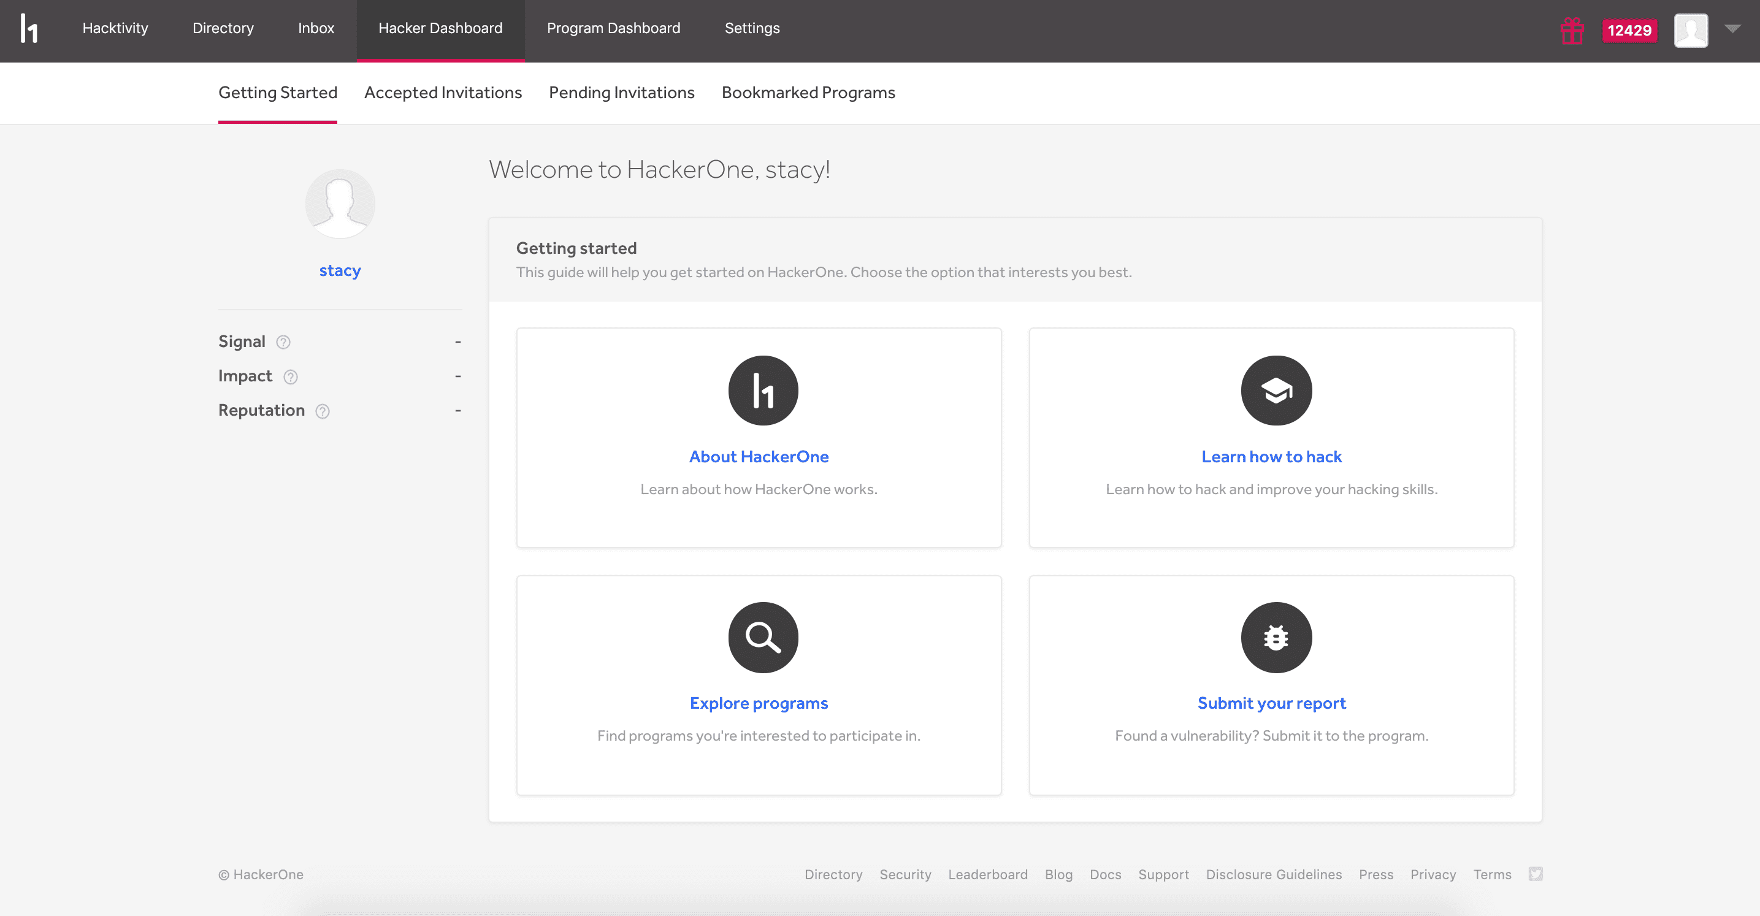Image resolution: width=1760 pixels, height=916 pixels.
Task: Click the magnifying glass explore icon
Action: (x=762, y=637)
